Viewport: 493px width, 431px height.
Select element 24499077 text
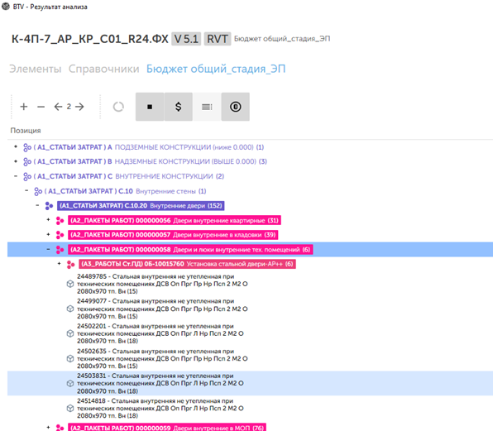(162, 309)
